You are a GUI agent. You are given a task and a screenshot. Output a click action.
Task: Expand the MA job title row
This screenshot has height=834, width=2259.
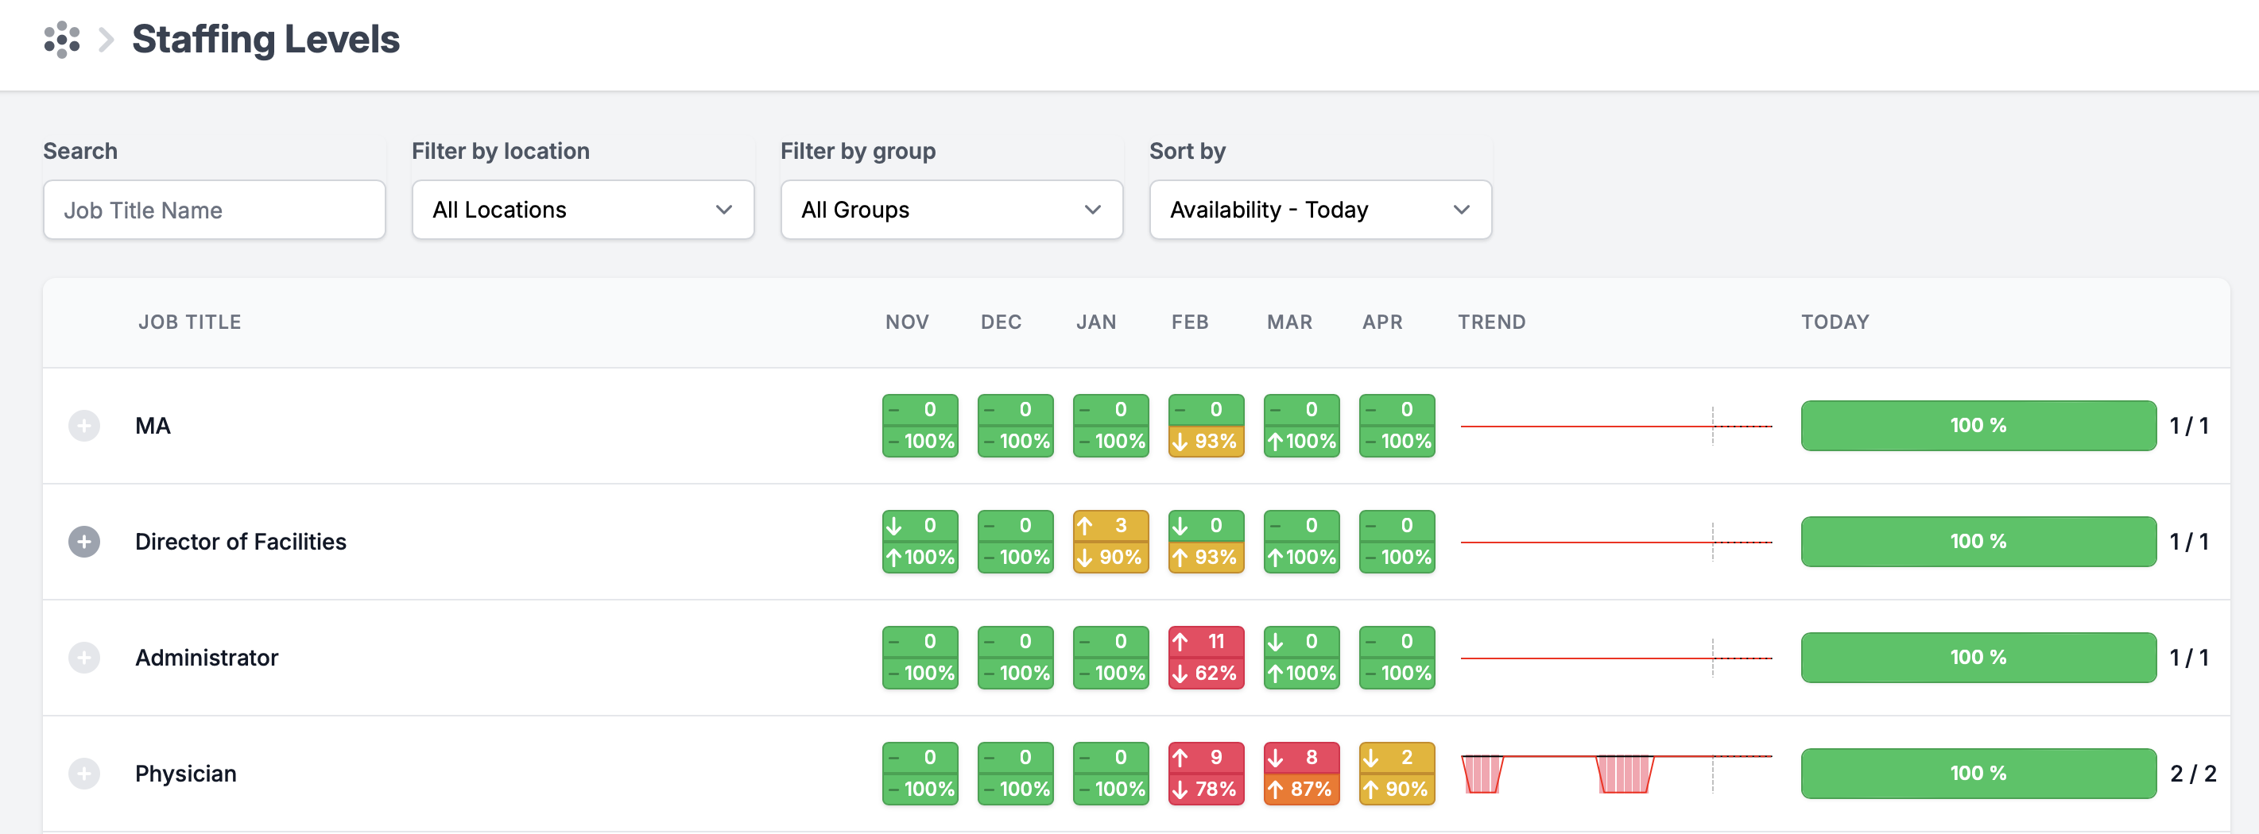point(84,426)
